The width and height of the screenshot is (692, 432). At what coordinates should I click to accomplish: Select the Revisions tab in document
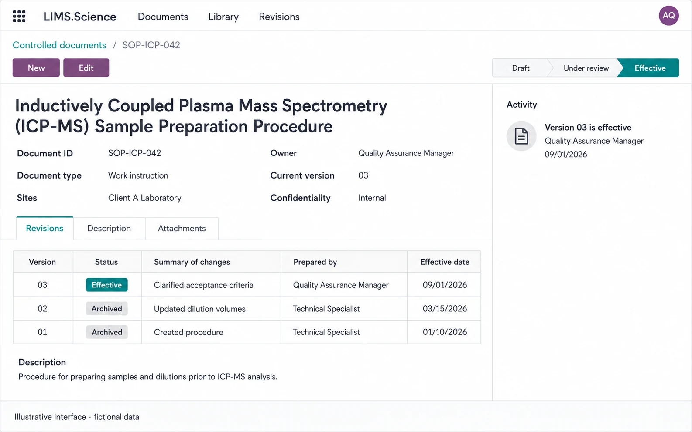[45, 229]
